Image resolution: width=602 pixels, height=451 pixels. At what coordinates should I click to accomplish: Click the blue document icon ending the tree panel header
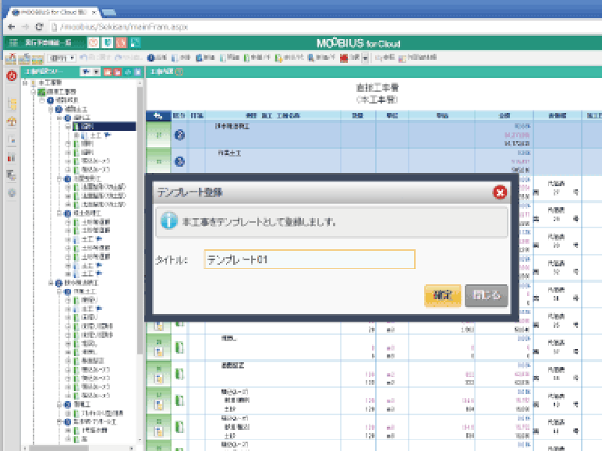(138, 72)
